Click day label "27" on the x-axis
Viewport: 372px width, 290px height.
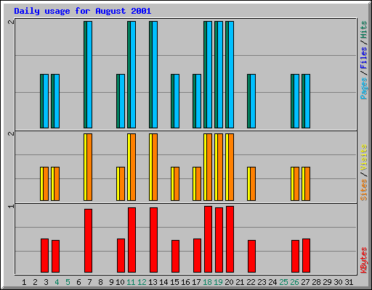305,282
